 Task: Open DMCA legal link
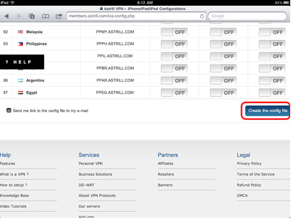point(242,195)
